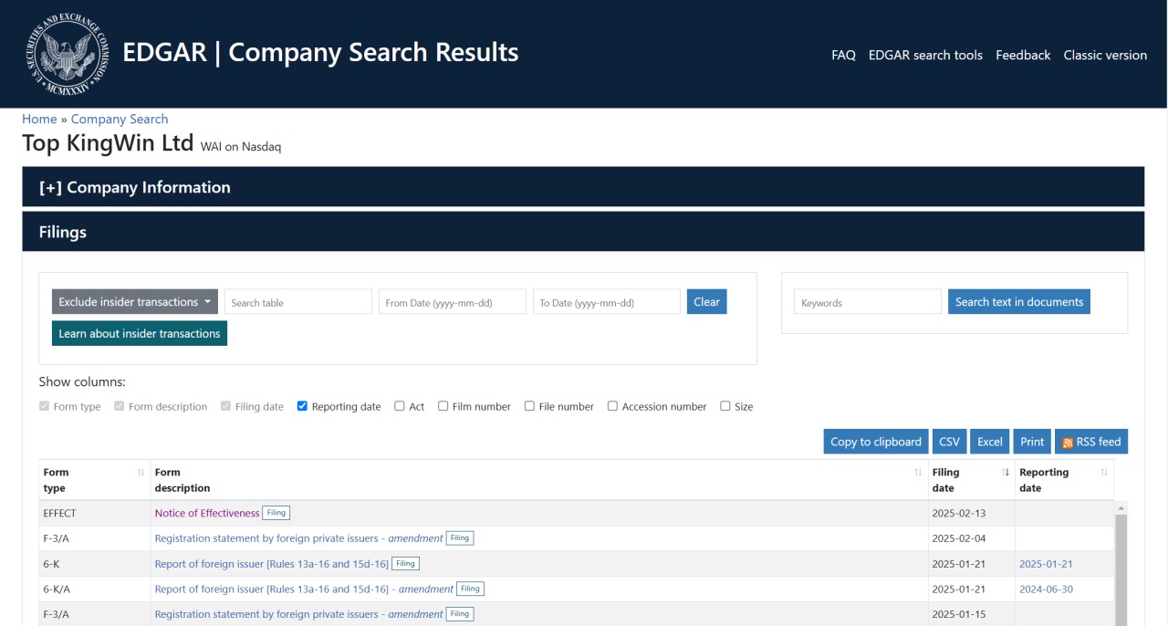The width and height of the screenshot is (1168, 626).
Task: Open the FAQ page
Action: tap(843, 55)
